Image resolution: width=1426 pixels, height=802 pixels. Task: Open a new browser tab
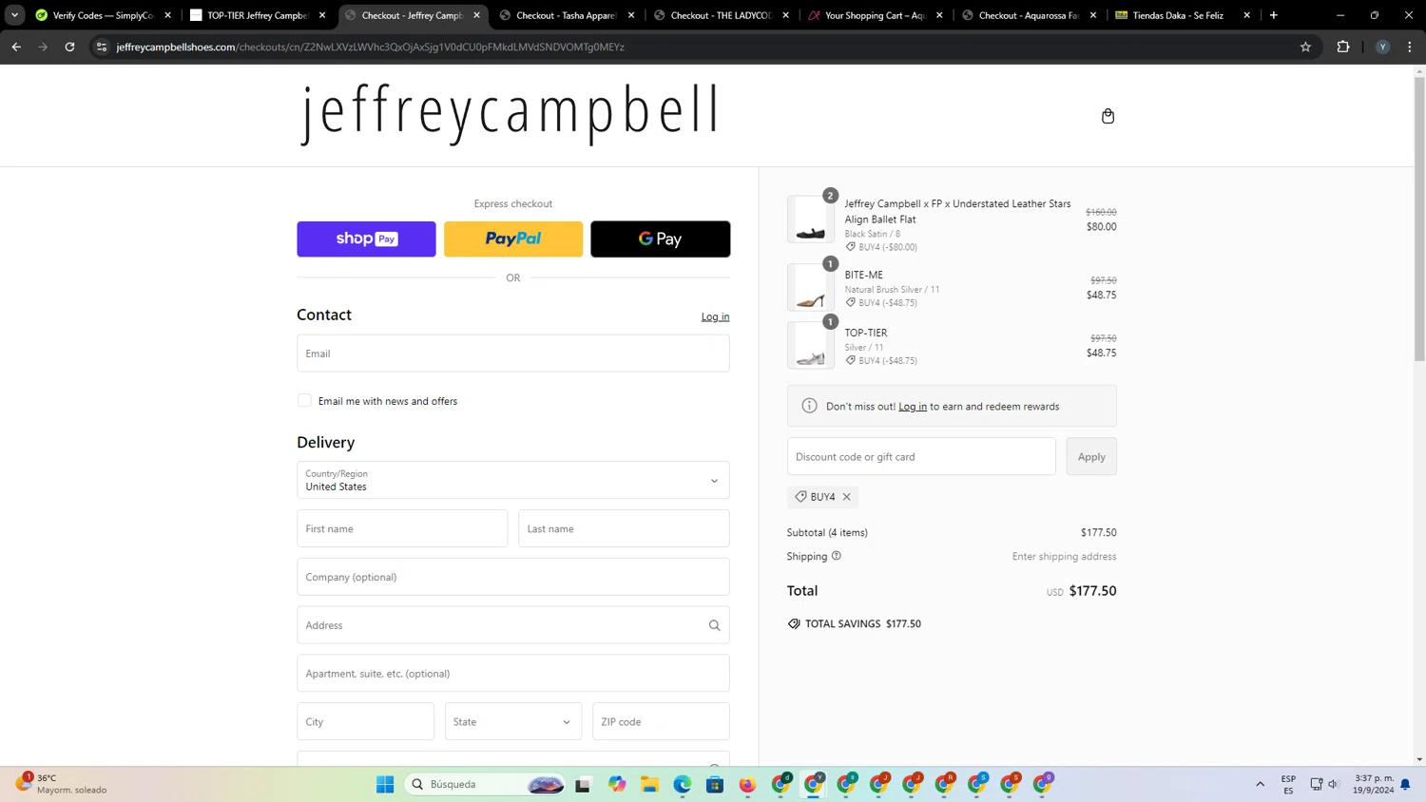(1274, 15)
